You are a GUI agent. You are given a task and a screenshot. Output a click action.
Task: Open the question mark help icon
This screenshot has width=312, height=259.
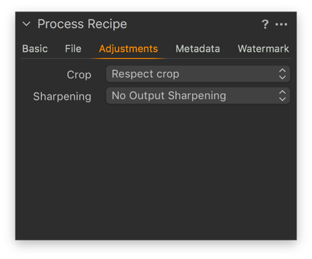265,24
